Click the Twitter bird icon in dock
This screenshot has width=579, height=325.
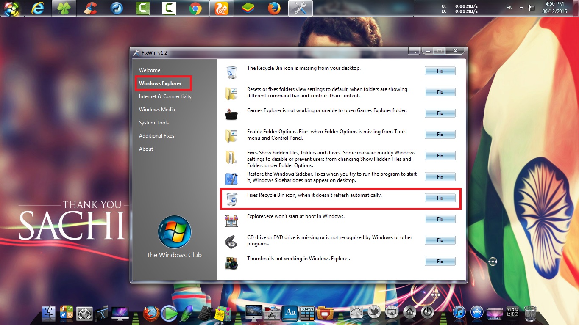click(x=374, y=312)
